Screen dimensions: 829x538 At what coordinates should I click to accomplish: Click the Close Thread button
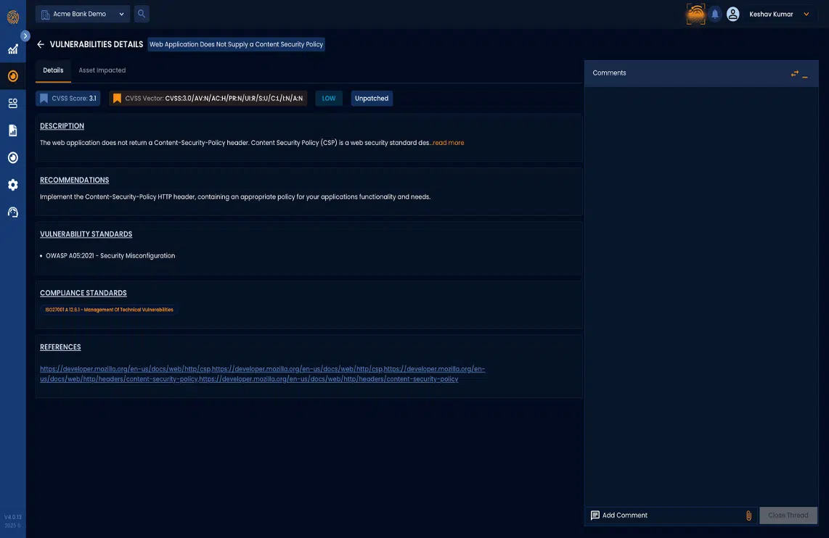pos(788,516)
